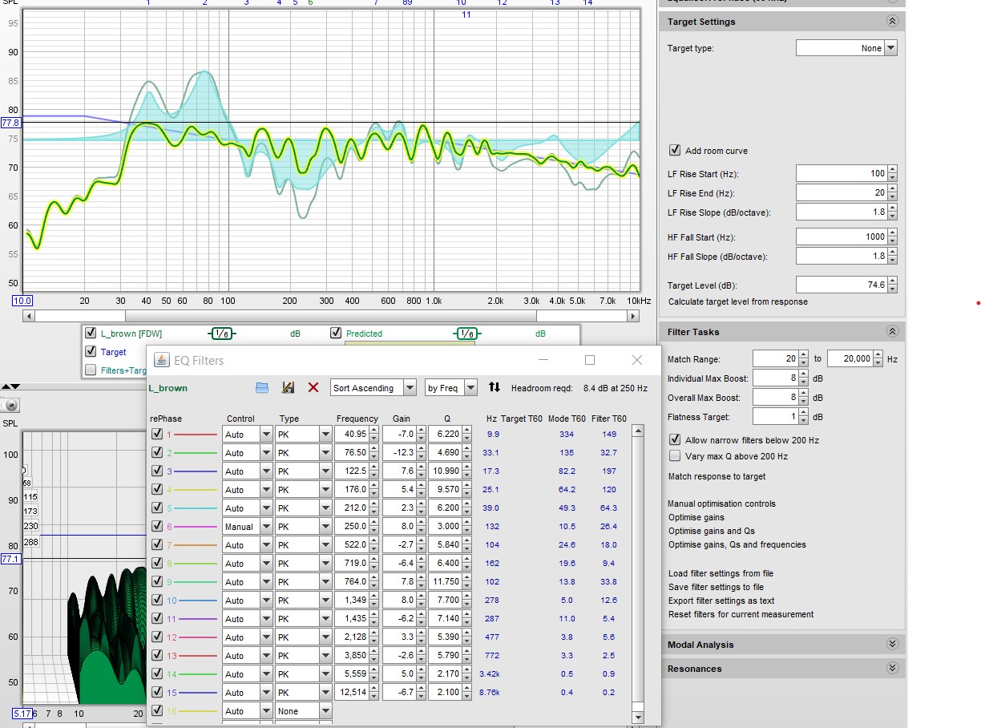Viewport: 981px width, 728px height.
Task: Click the save filters icon in EQ Filters
Action: [288, 388]
